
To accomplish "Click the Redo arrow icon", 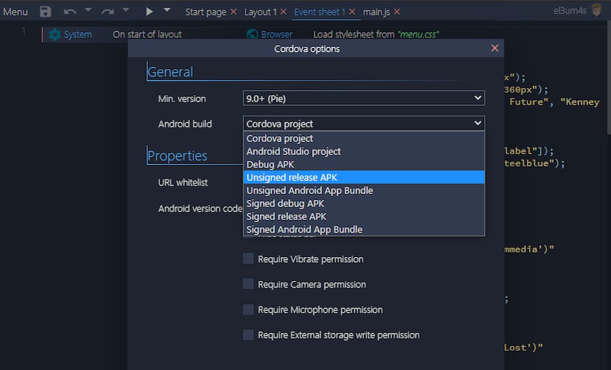I will (x=107, y=11).
